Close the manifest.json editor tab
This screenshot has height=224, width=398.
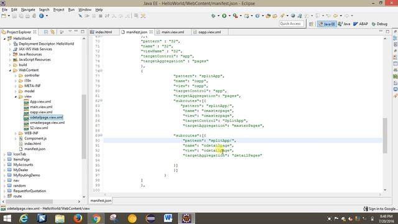point(151,32)
